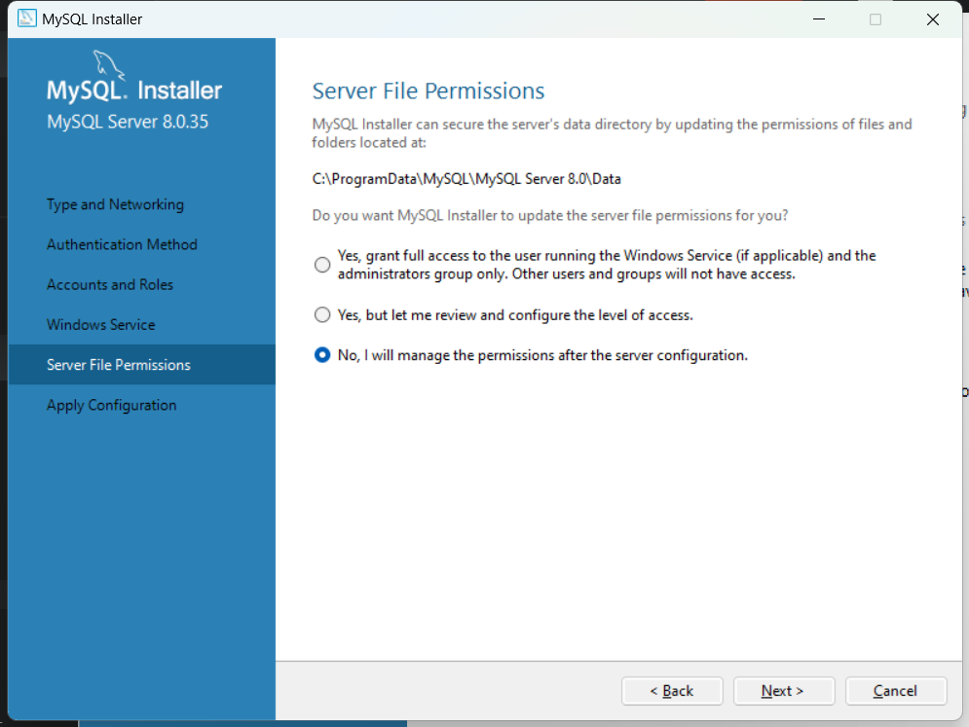Cancel the server configuration
Viewport: 969px width, 727px height.
pyautogui.click(x=895, y=691)
